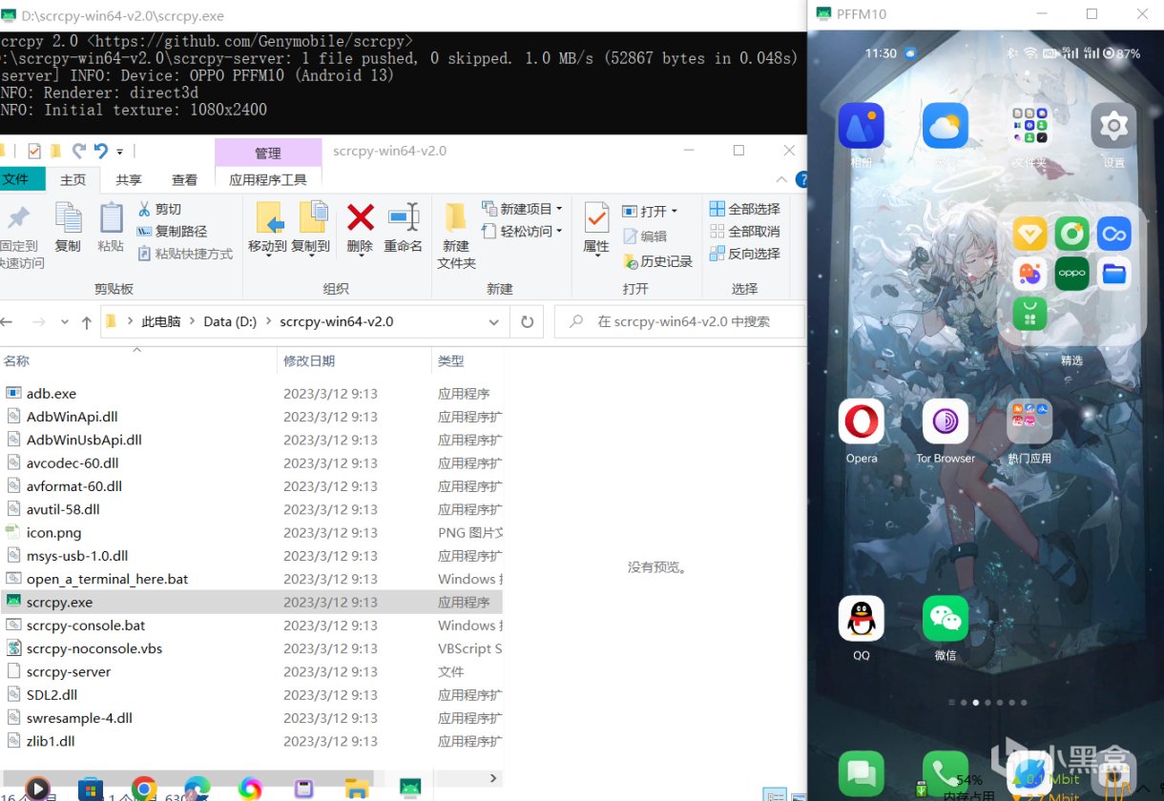Click the scrcpy Android icon in taskbar
The image size is (1164, 801).
pos(410,789)
